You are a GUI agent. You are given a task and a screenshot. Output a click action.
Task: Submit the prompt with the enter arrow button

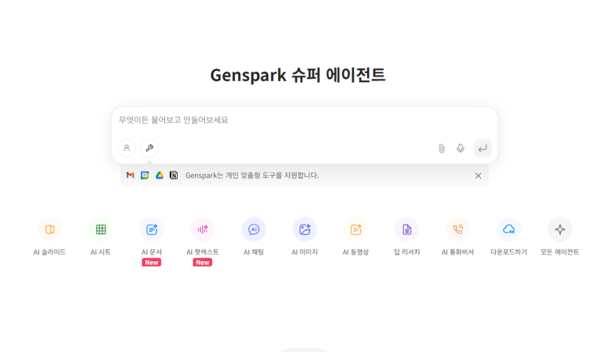coord(483,148)
